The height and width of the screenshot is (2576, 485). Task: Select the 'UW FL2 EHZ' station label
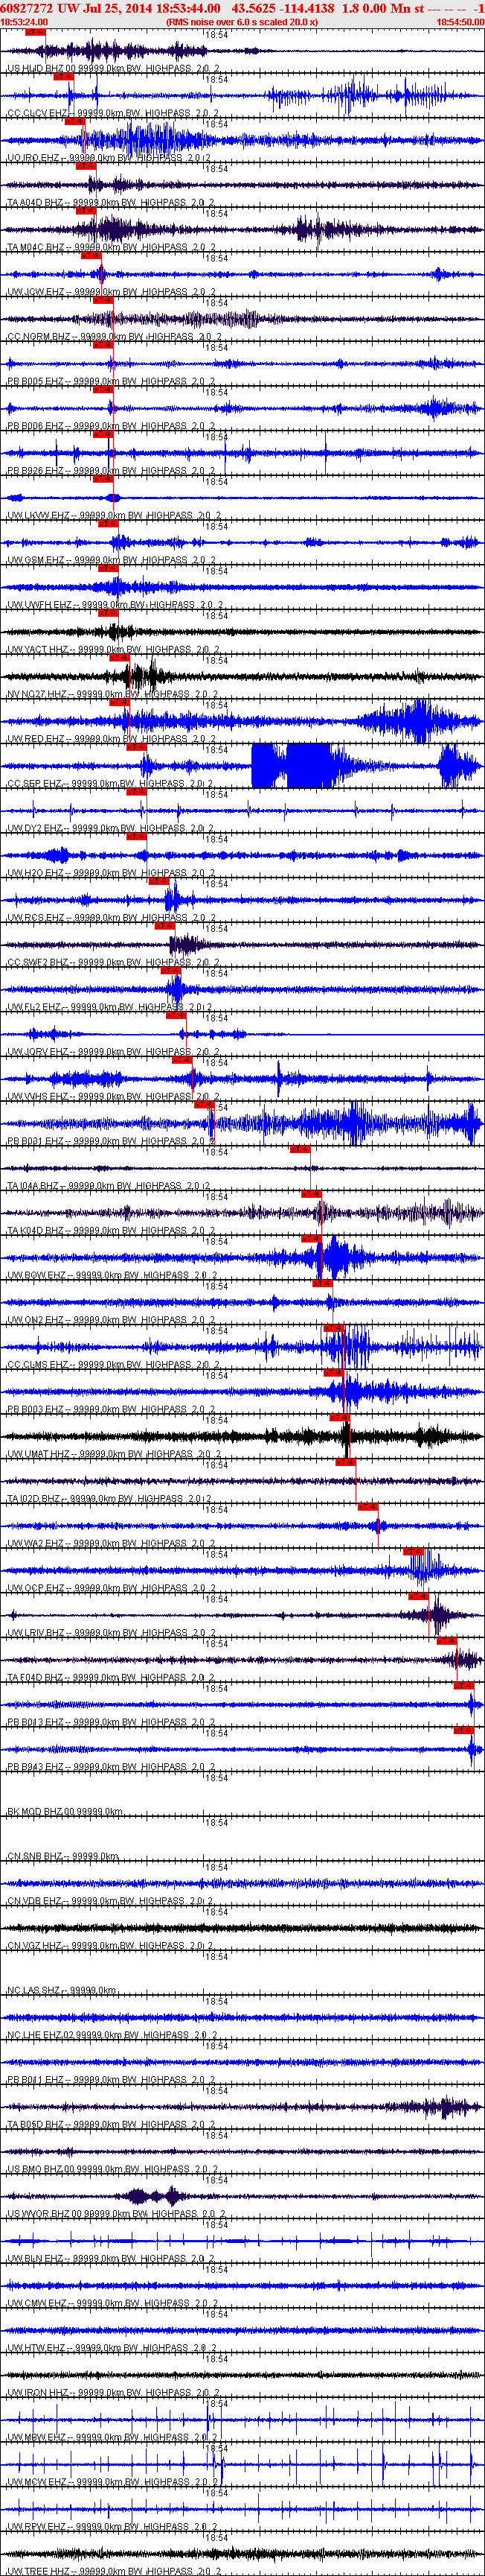[35, 1008]
